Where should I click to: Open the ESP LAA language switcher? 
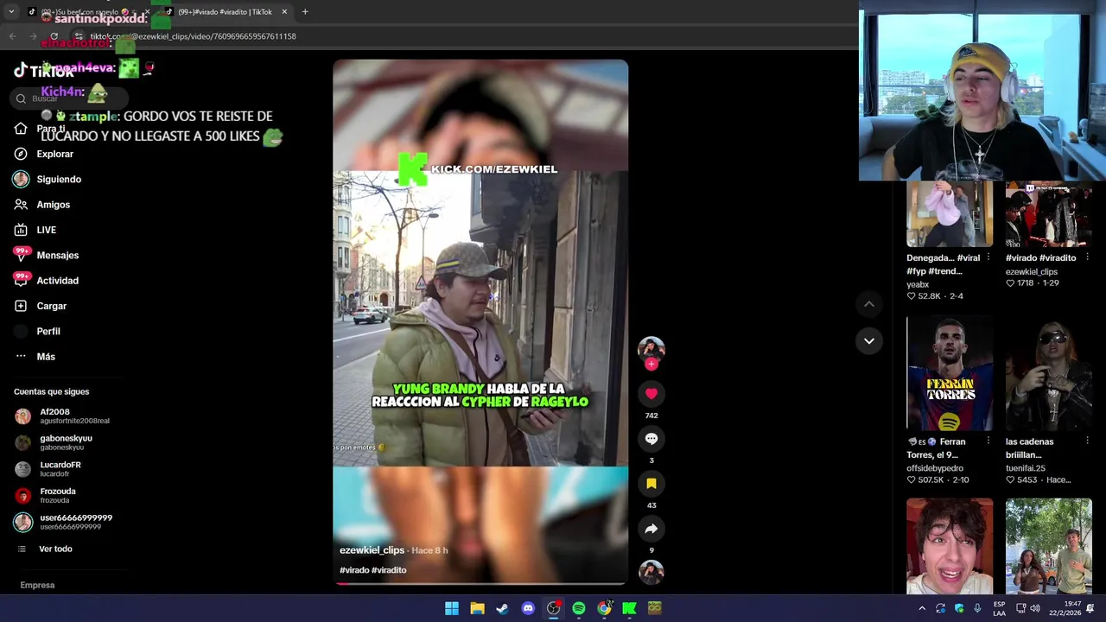[x=999, y=608]
